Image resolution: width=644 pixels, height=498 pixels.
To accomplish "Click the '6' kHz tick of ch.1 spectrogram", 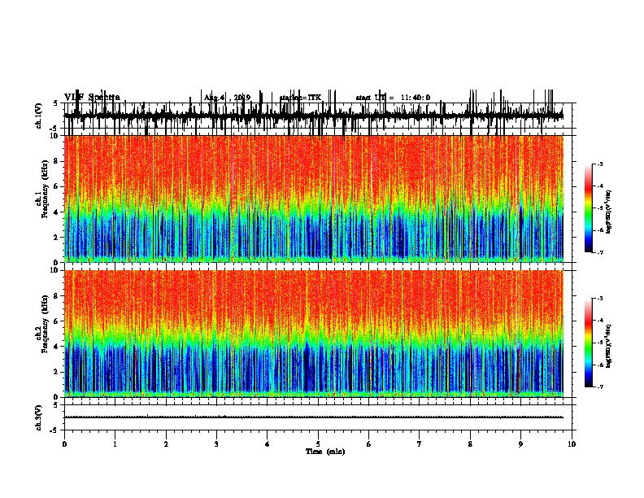I will pos(57,186).
